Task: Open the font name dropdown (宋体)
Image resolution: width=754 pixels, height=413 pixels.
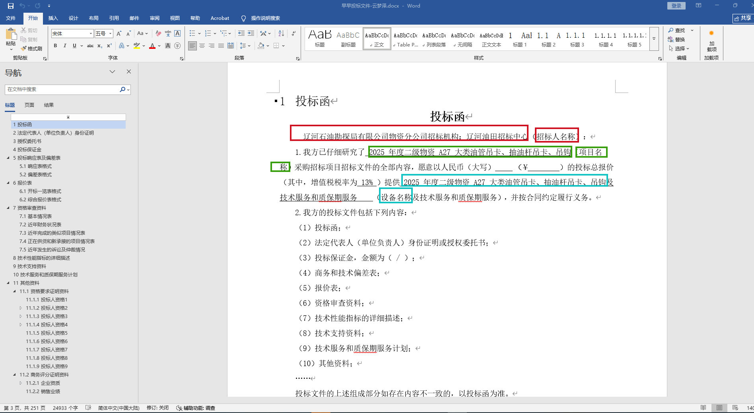Action: point(91,34)
